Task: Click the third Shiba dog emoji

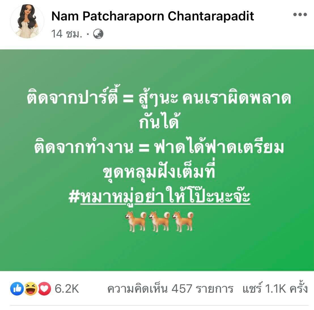Action: 183,221
